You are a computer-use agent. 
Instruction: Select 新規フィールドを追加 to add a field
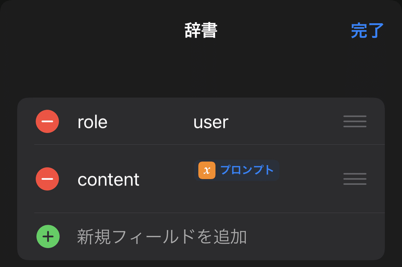[162, 237]
